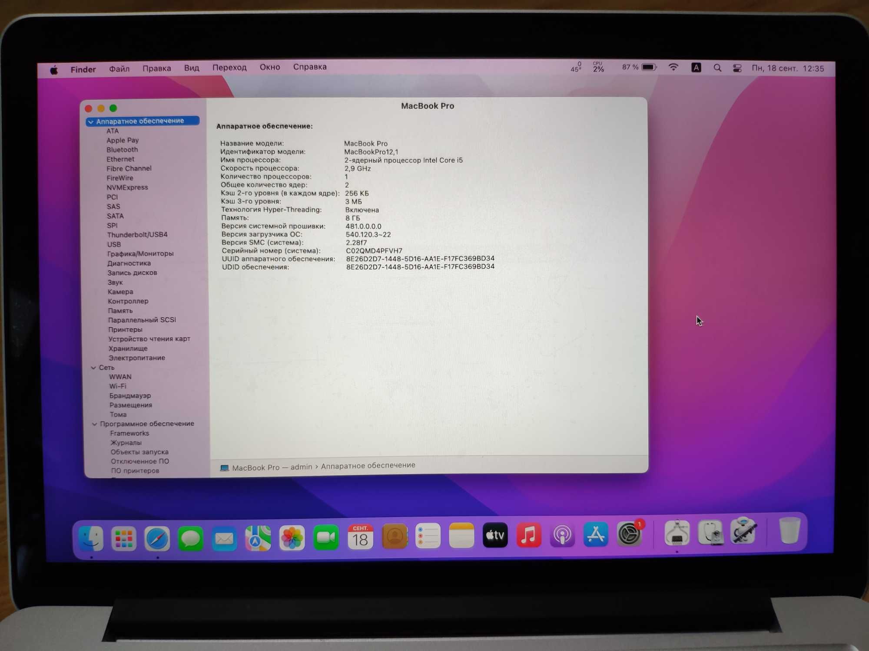The image size is (869, 651).
Task: Select NVMExpress in the sidebar
Action: (x=127, y=187)
